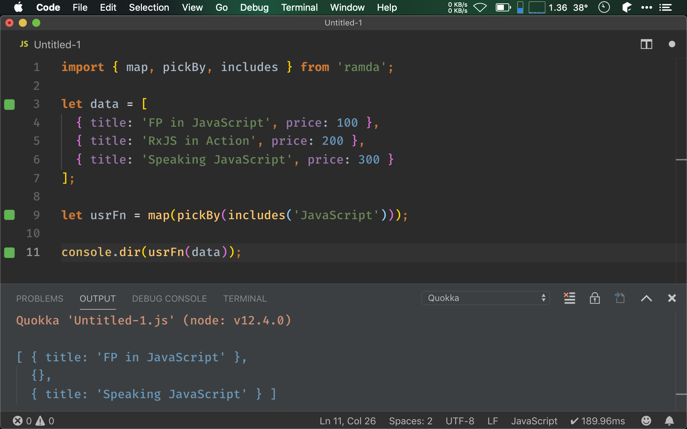Split the editor with the split icon
The height and width of the screenshot is (429, 687).
(646, 44)
